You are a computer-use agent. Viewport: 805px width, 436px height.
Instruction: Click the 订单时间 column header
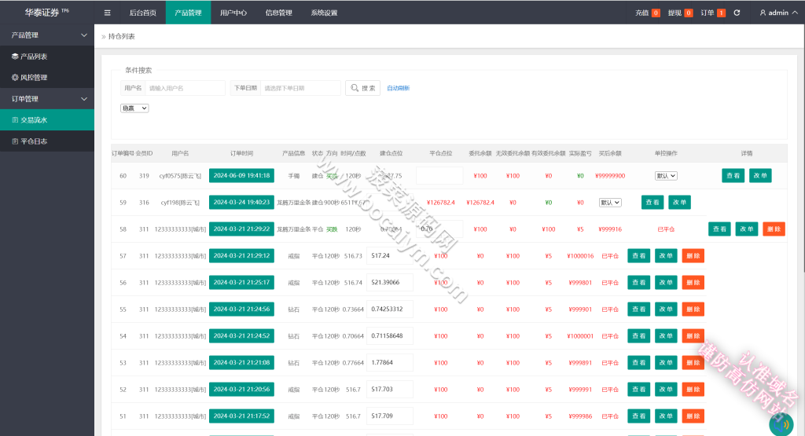(241, 153)
